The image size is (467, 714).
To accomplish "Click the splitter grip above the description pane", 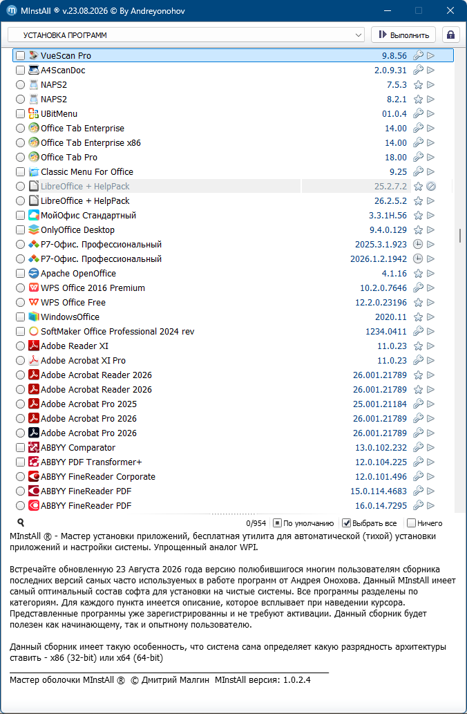I will 233,514.
